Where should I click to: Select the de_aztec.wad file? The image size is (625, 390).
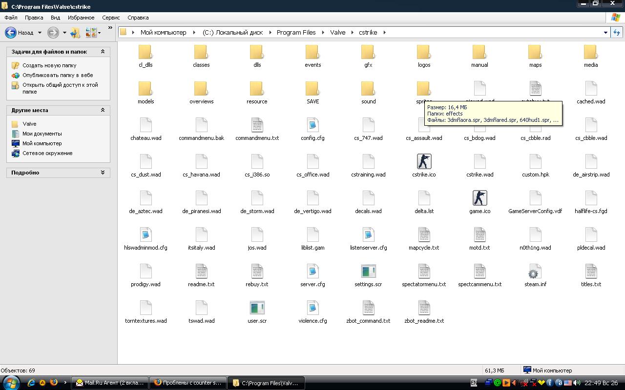[146, 198]
